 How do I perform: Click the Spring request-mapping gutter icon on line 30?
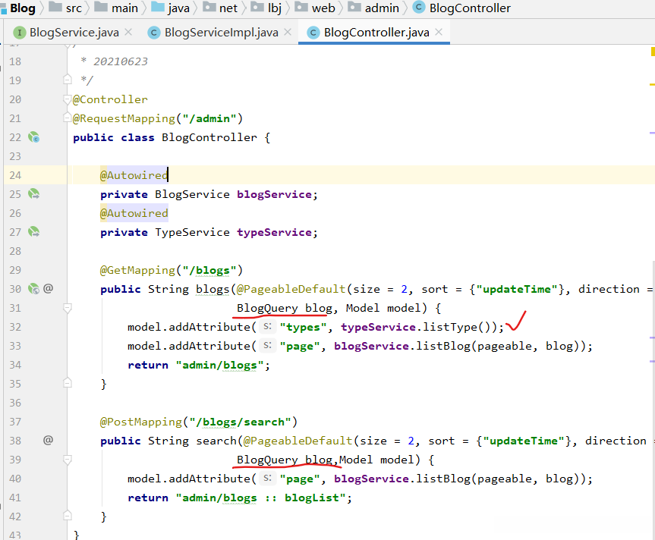click(x=33, y=289)
